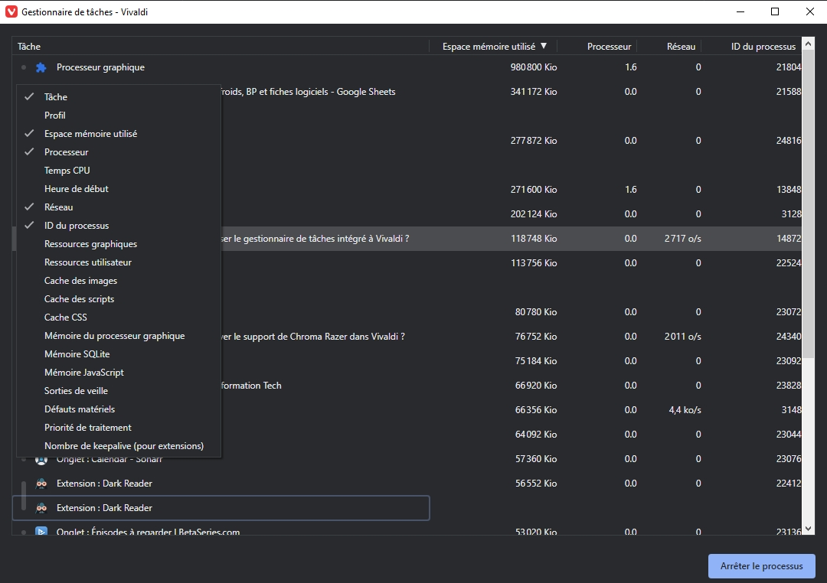Select the Chroma Razer support row

point(407,337)
